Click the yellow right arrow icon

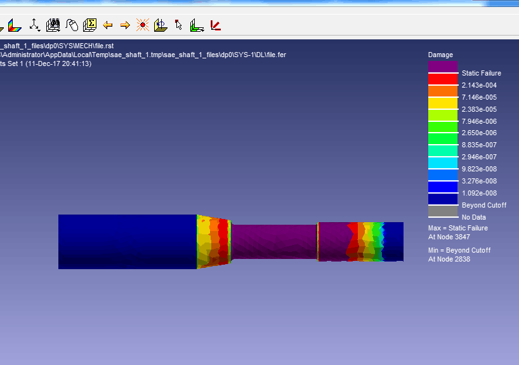pyautogui.click(x=125, y=25)
